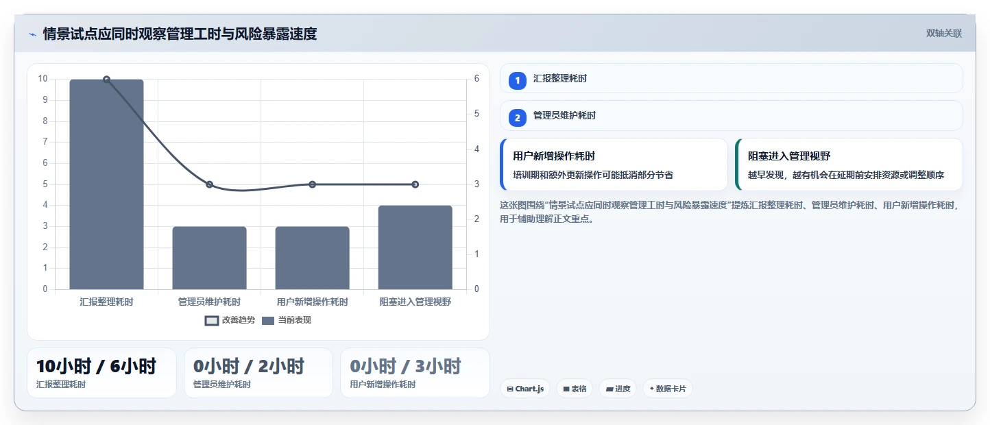Click the 改善趋势 legend color box

[212, 320]
